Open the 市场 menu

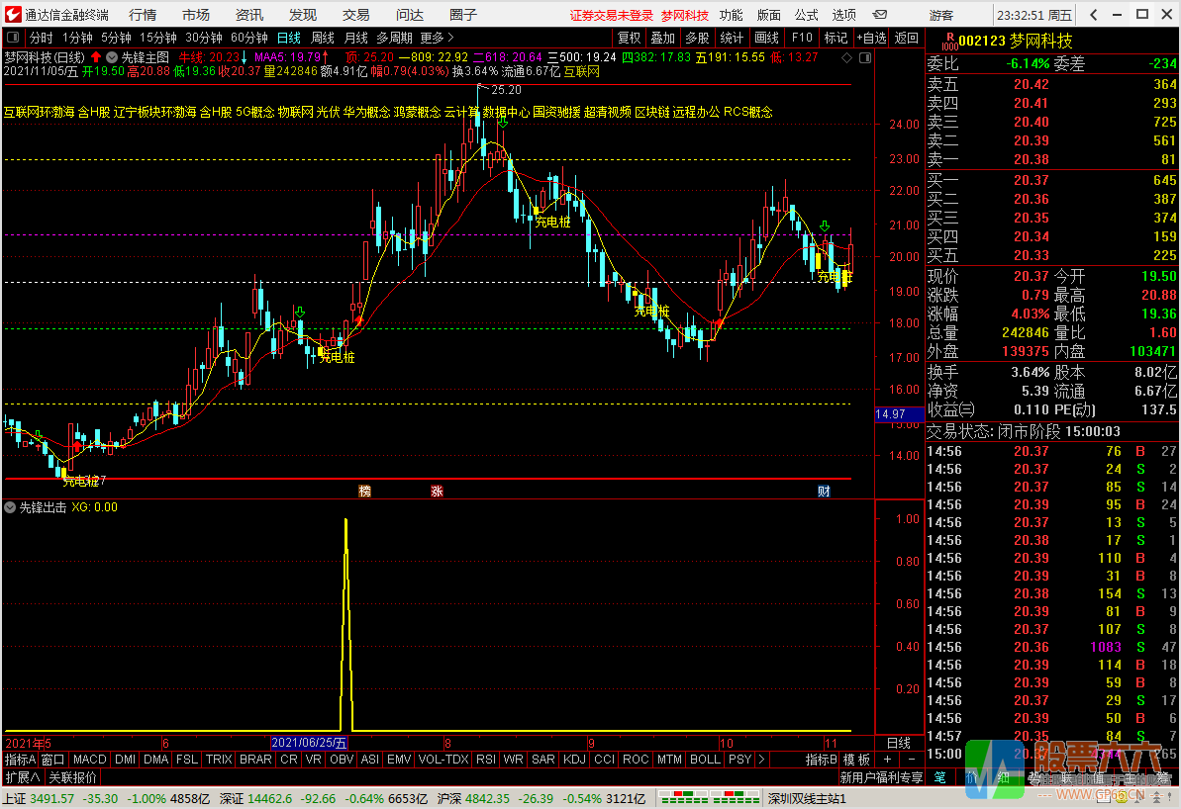pyautogui.click(x=196, y=14)
